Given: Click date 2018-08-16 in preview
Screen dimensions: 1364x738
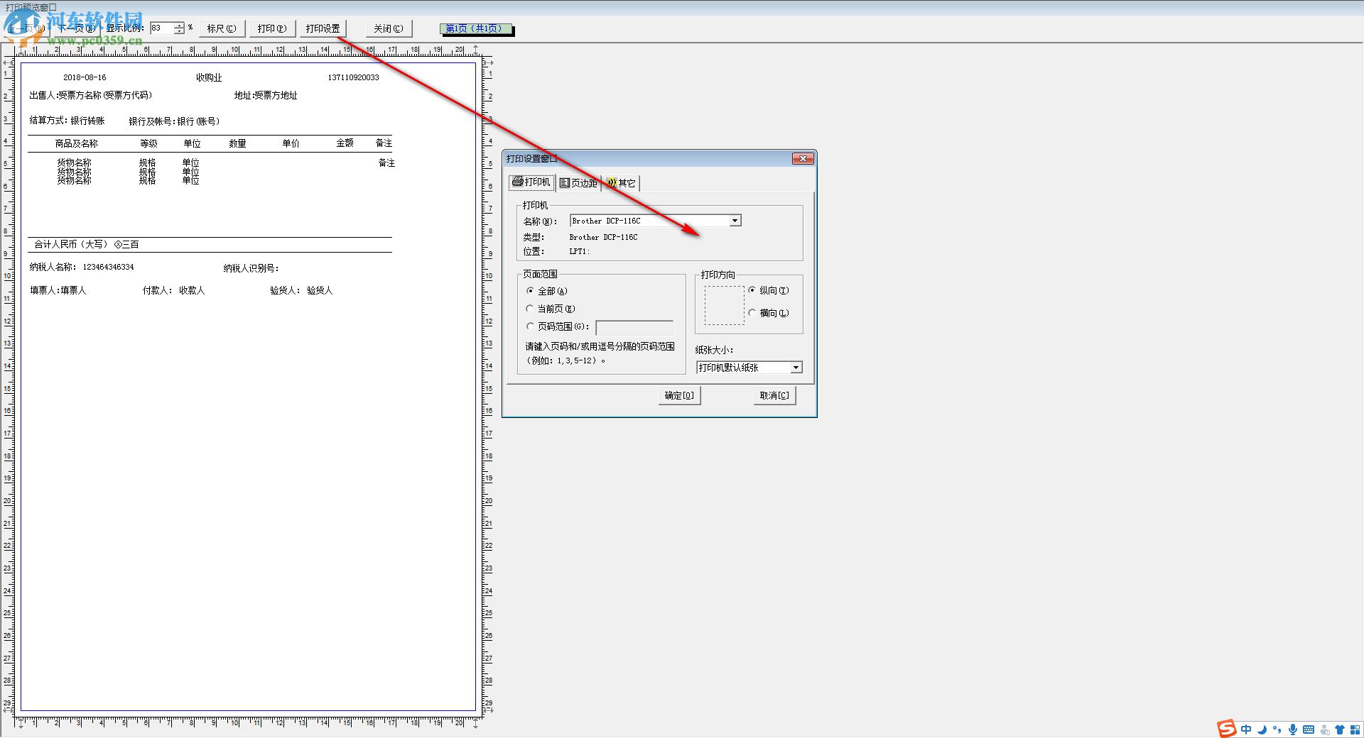Looking at the screenshot, I should (x=85, y=77).
